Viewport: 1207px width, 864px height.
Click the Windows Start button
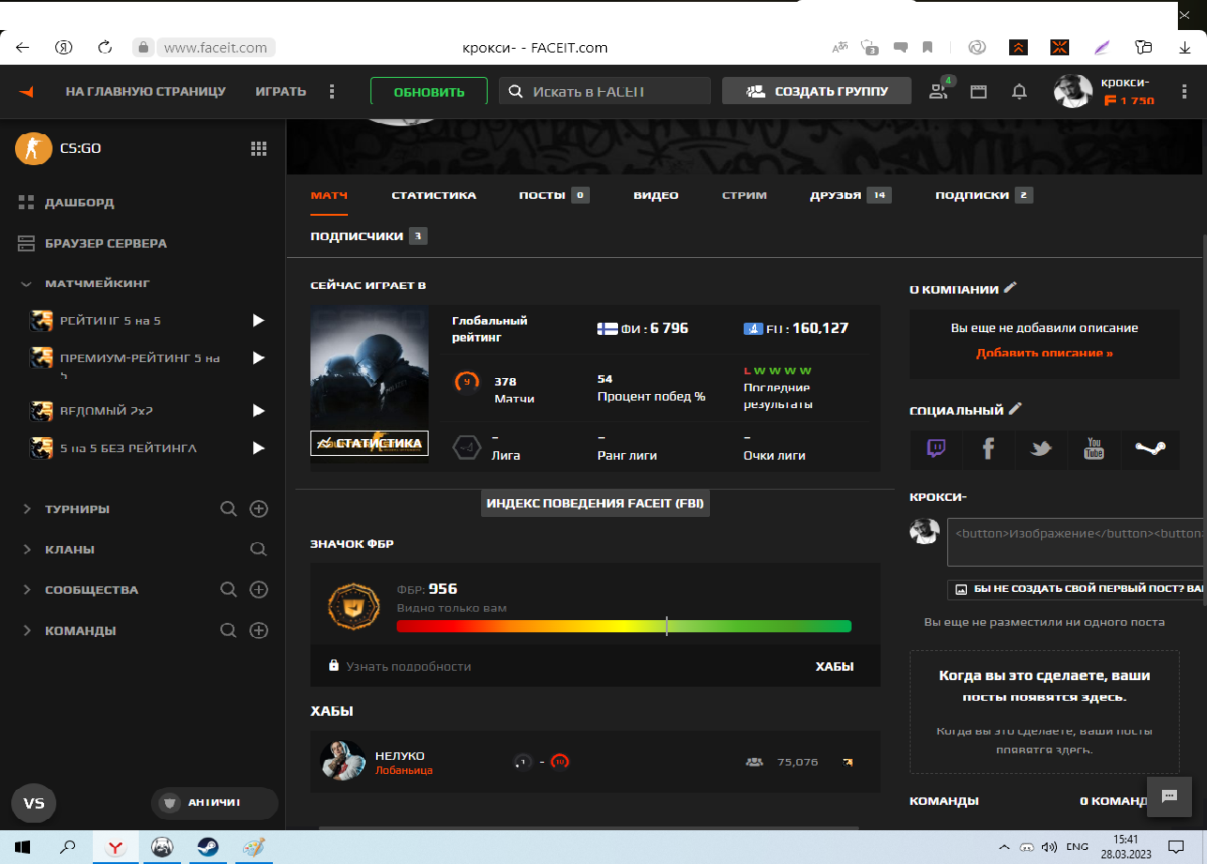23,847
